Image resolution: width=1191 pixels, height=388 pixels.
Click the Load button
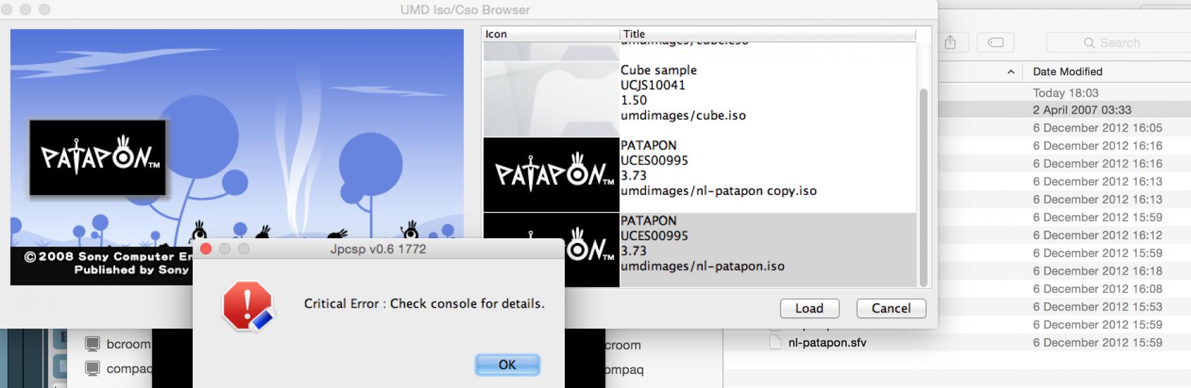(x=809, y=308)
